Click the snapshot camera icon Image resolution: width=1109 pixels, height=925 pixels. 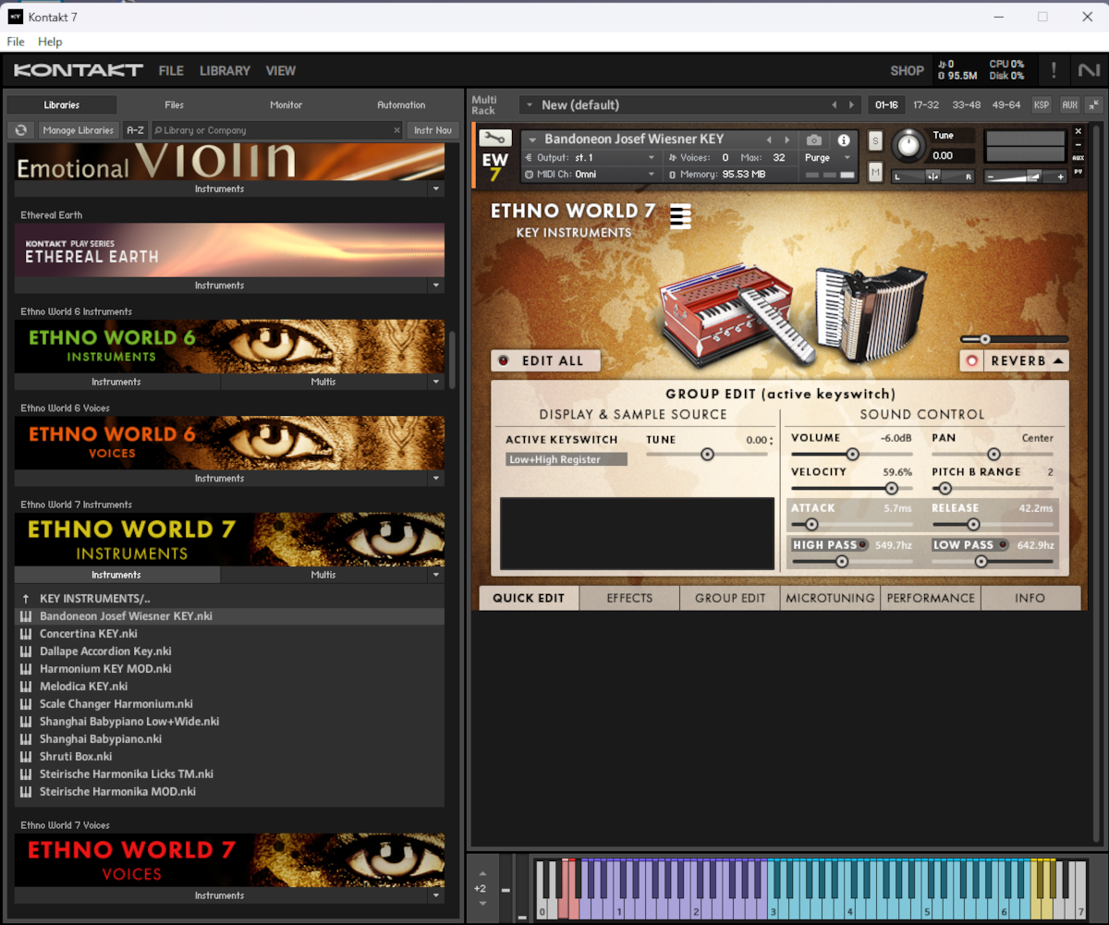(814, 140)
